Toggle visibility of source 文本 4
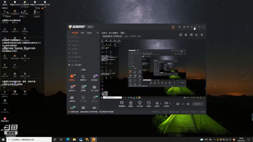Image resolution: width=253 pixels, height=142 pixels. (x=69, y=37)
